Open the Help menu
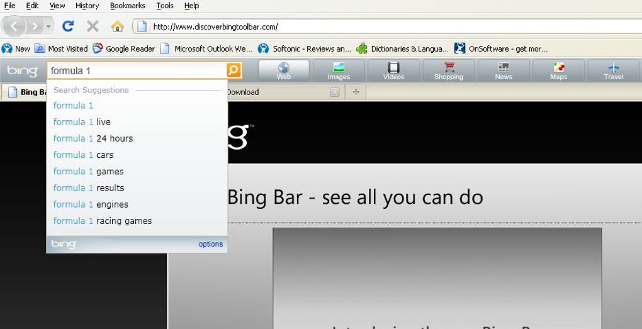This screenshot has height=329, width=642. tap(191, 6)
